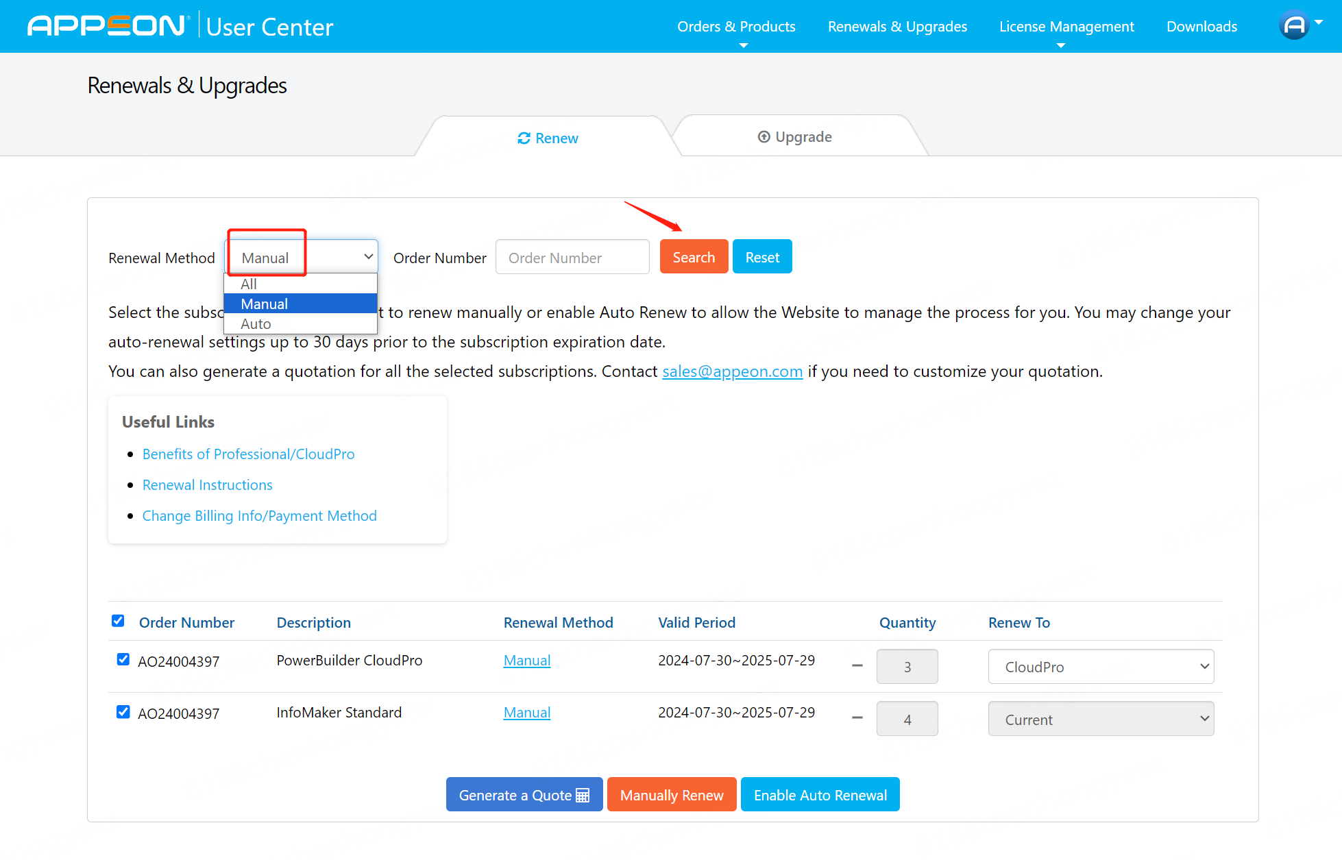Choose Auto option in dropdown list
1342x860 pixels.
point(300,323)
